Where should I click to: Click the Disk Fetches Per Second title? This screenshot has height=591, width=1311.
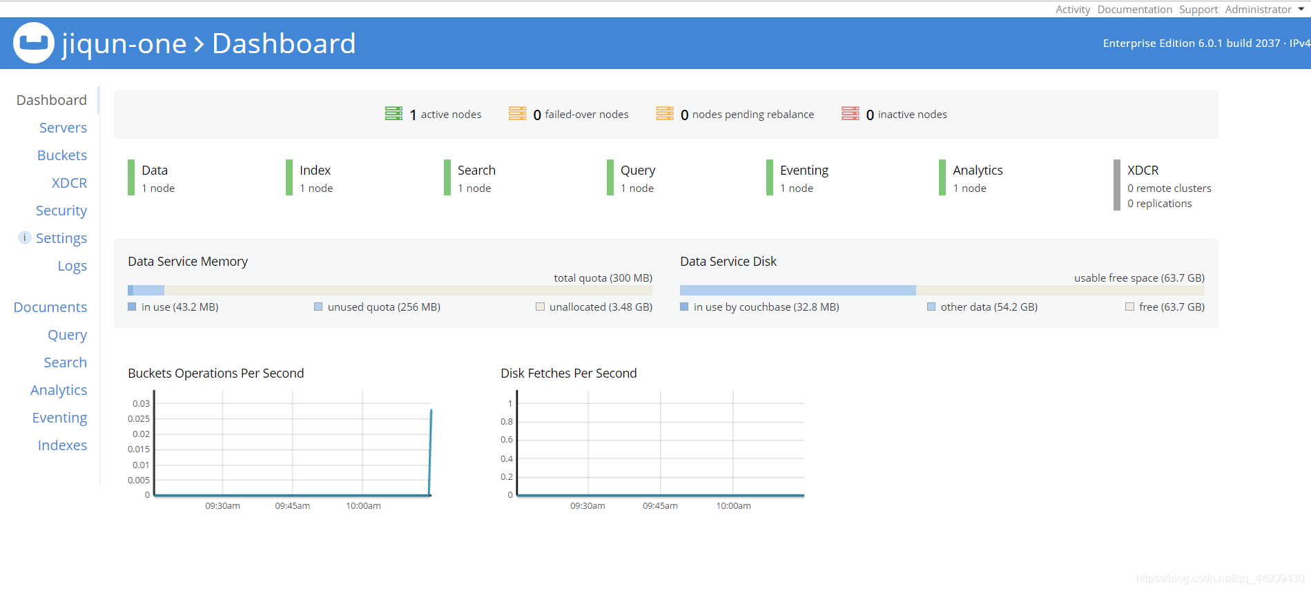pos(569,373)
